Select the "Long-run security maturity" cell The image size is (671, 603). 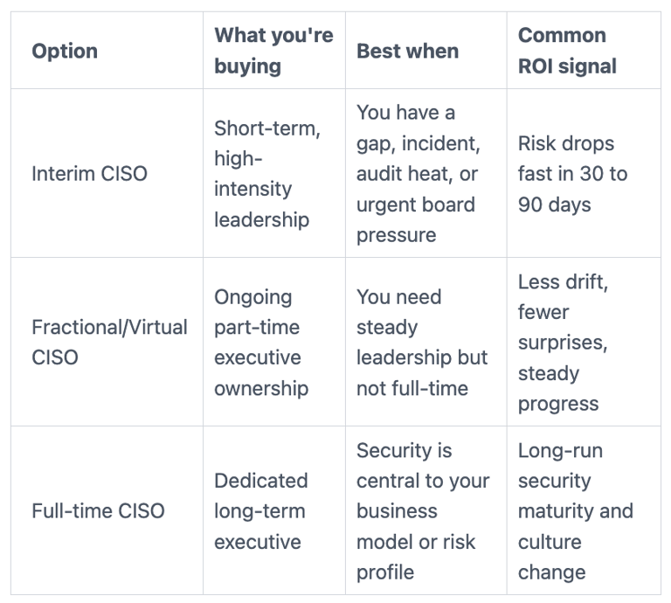click(x=575, y=511)
